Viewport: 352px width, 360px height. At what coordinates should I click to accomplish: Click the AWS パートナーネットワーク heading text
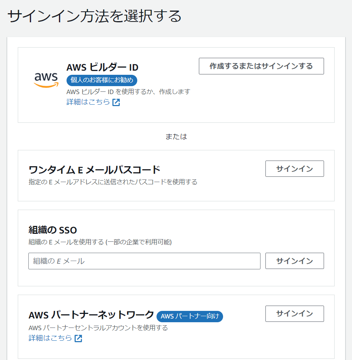point(91,315)
